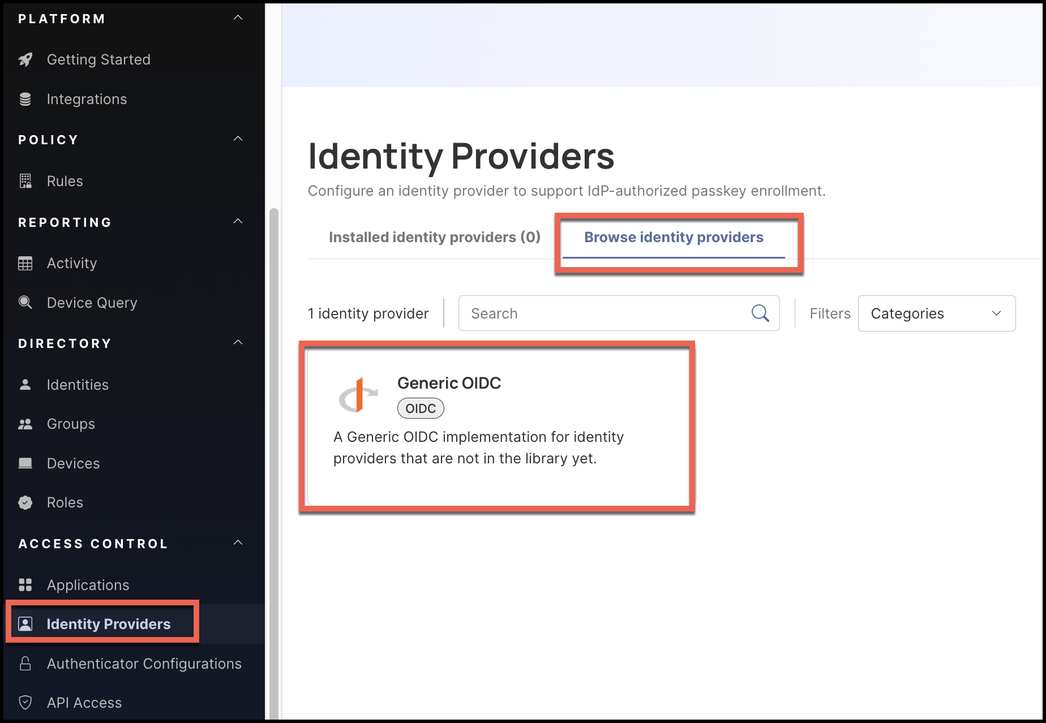Click the Integrations database stack icon
1046x723 pixels.
[25, 99]
